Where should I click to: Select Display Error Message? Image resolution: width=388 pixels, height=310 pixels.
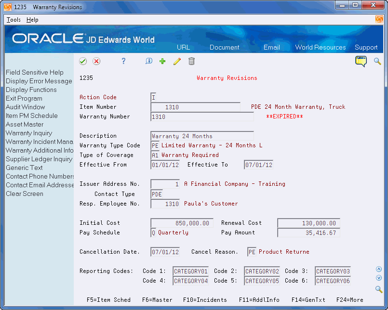click(39, 81)
